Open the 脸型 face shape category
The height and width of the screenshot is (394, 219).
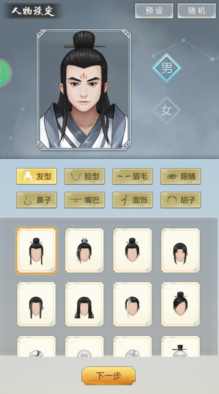pyautogui.click(x=85, y=176)
